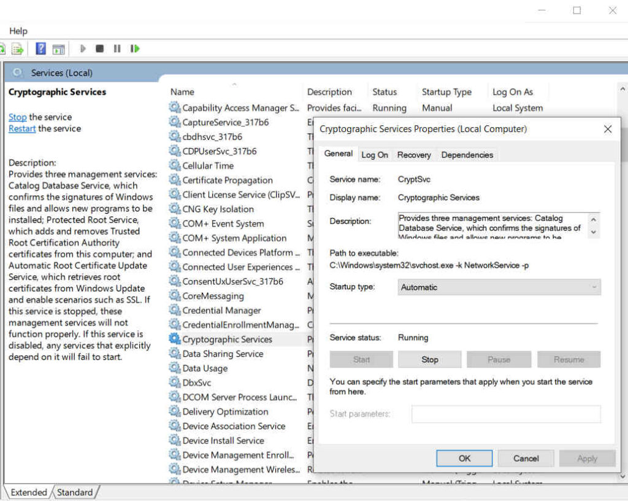628x501 pixels.
Task: Click gear icon beside Delivery Optimization
Action: click(175, 411)
